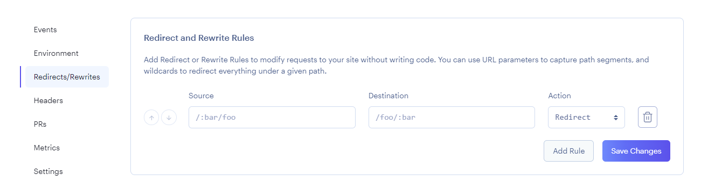Viewport: 708px width, 196px height.
Task: Go to the Environment sidebar item
Action: click(56, 53)
